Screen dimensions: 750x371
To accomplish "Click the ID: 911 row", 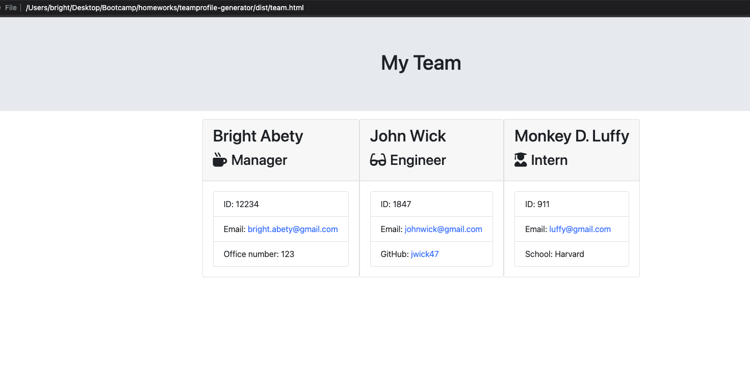I will 572,204.
